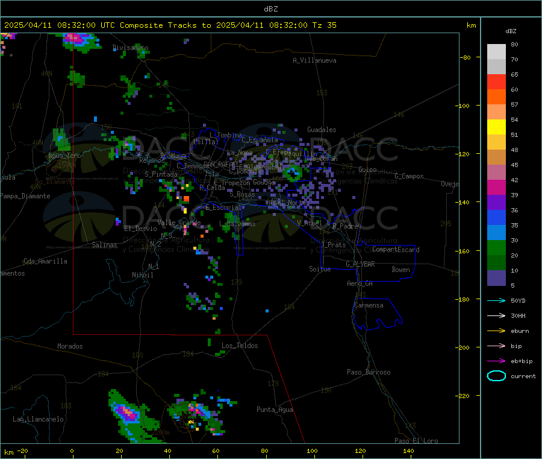The width and height of the screenshot is (542, 459).
Task: Click the slate-purple 10 dBZ color swatch
Action: point(496,278)
